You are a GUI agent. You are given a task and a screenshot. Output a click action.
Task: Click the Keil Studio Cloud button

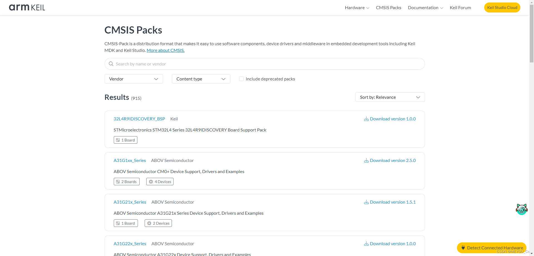[x=502, y=7]
